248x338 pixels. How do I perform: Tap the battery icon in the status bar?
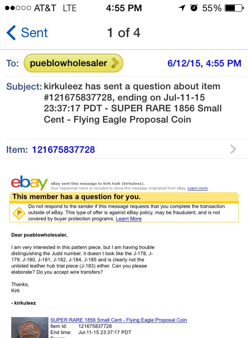[234, 8]
